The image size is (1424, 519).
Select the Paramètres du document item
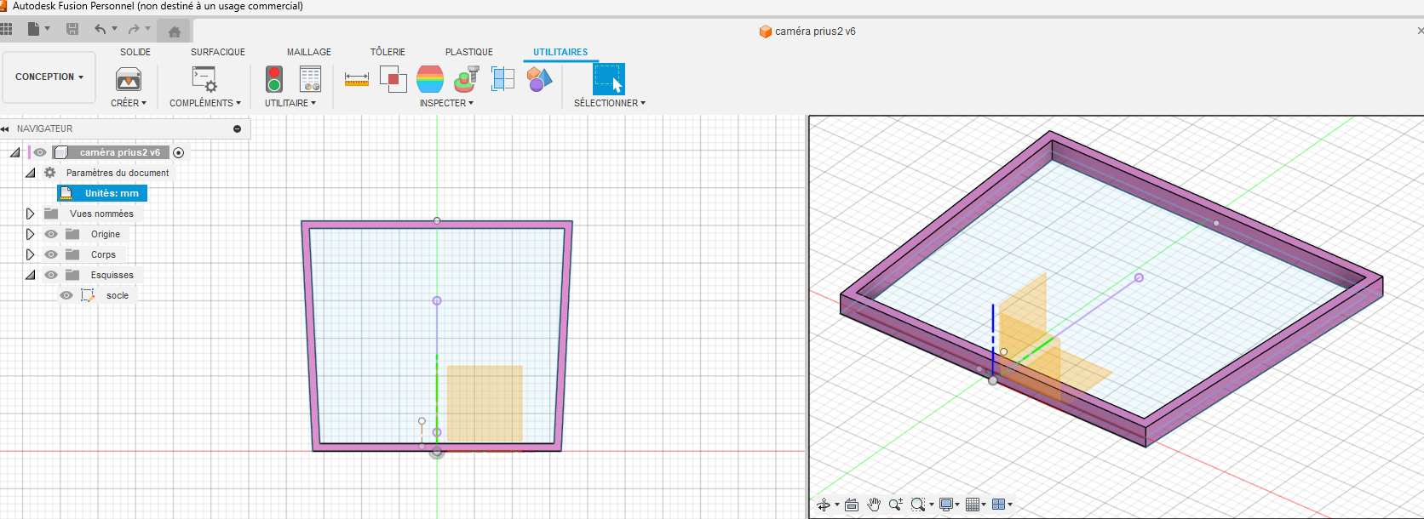point(118,173)
